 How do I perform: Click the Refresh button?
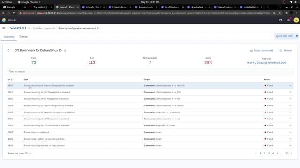point(286,51)
